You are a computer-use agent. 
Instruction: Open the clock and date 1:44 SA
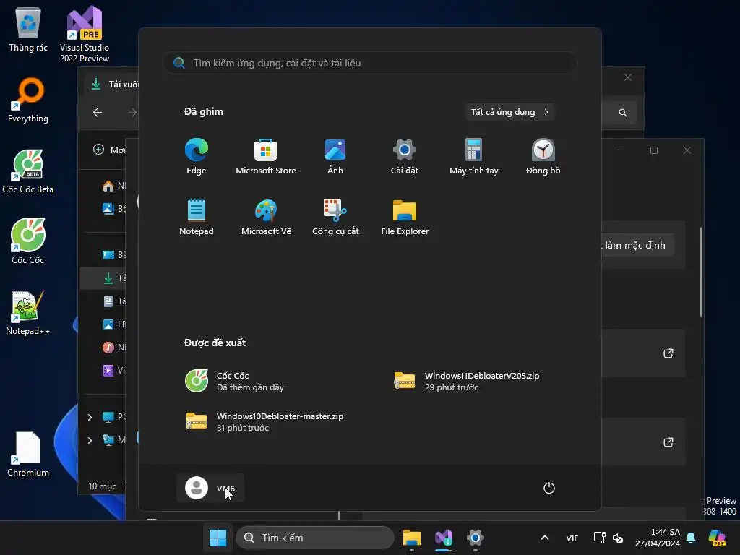point(658,538)
